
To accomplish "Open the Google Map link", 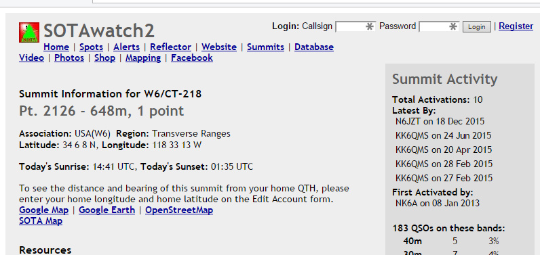I will [43, 210].
